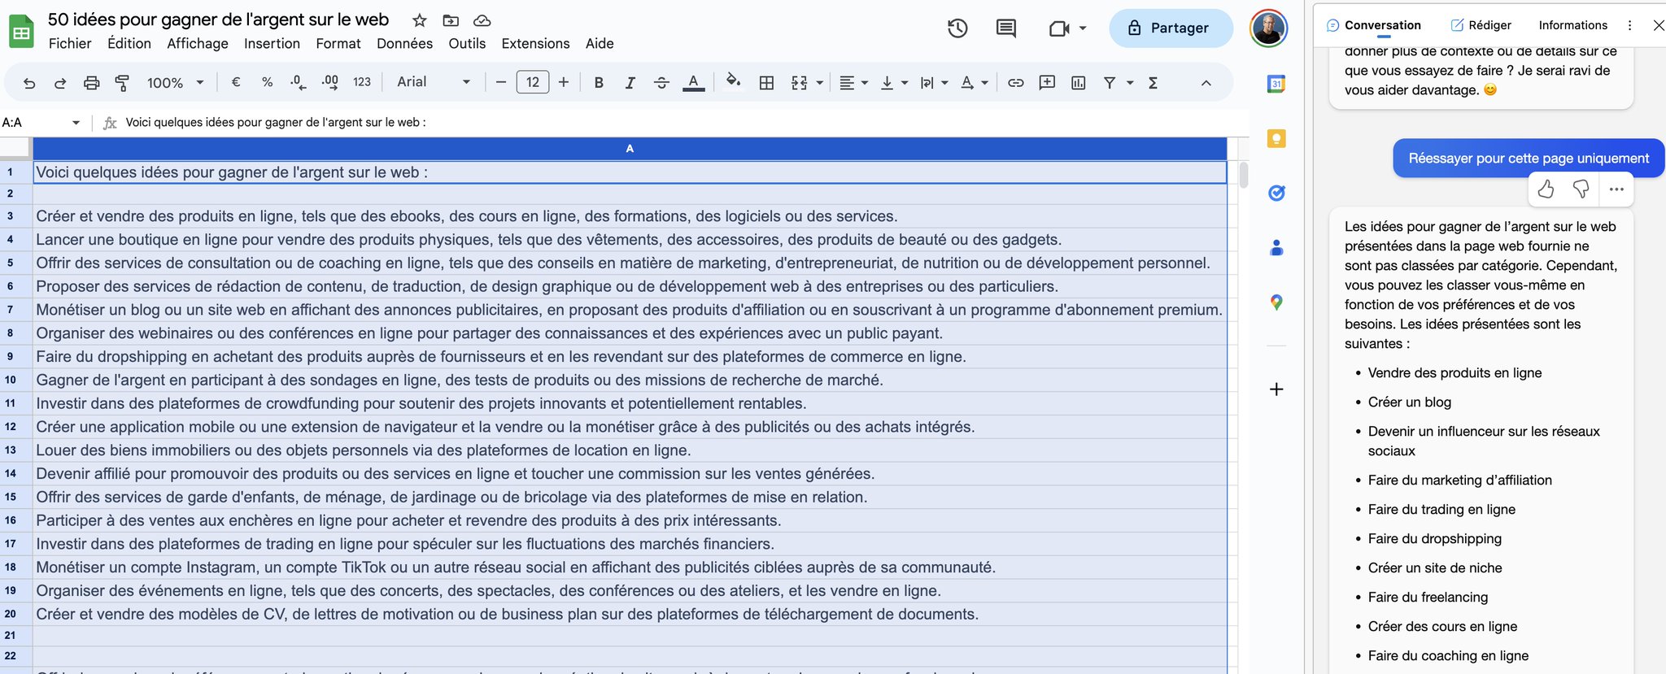Open fill color bucket picker

coord(733,81)
